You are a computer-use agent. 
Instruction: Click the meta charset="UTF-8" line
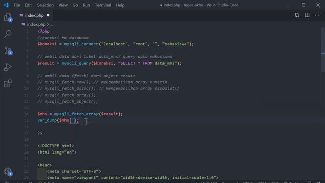pyautogui.click(x=74, y=171)
